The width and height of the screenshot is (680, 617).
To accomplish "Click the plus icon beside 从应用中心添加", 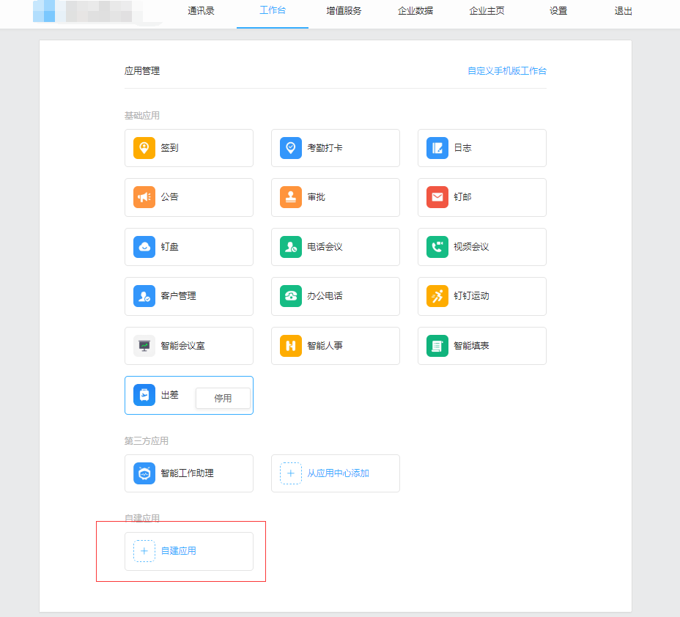I will (291, 473).
